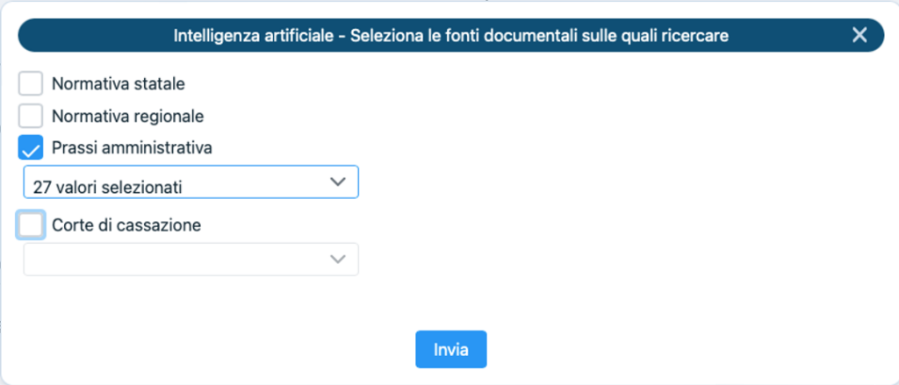Expand the empty dropdown under Corte di cassazione

(x=191, y=259)
